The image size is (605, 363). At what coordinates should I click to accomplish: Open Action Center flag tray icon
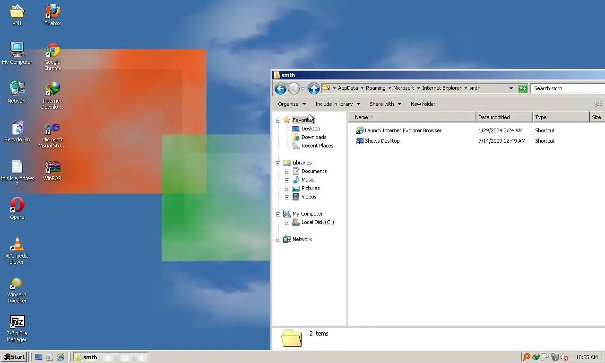[x=545, y=357]
